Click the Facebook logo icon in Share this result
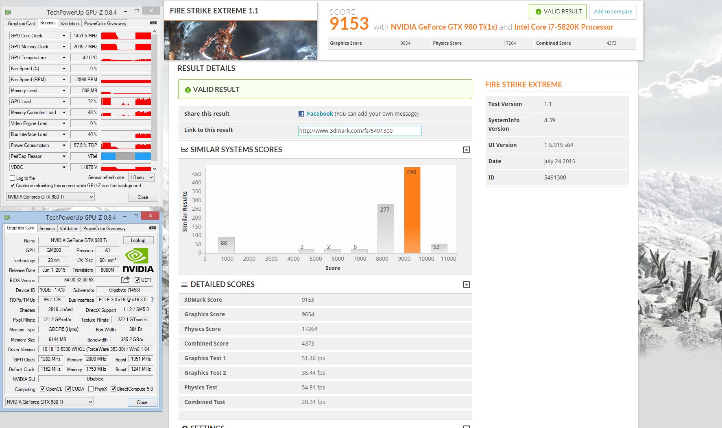Screen dimensions: 722x428 (x=301, y=114)
